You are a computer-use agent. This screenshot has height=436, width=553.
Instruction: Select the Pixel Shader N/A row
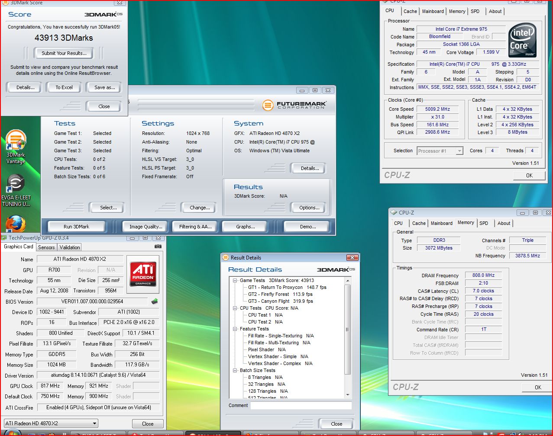[267, 349]
